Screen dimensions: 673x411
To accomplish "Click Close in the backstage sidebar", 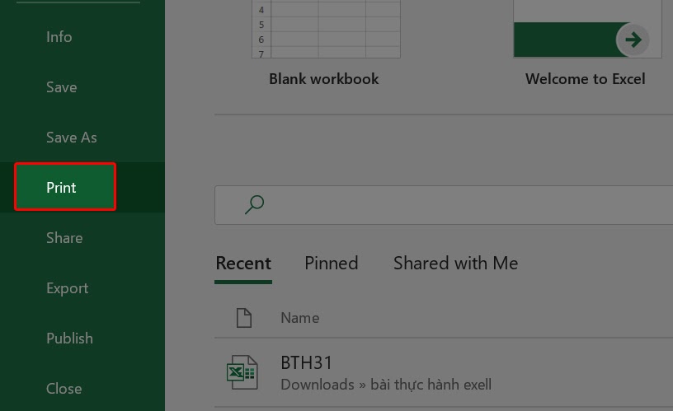I will (64, 389).
